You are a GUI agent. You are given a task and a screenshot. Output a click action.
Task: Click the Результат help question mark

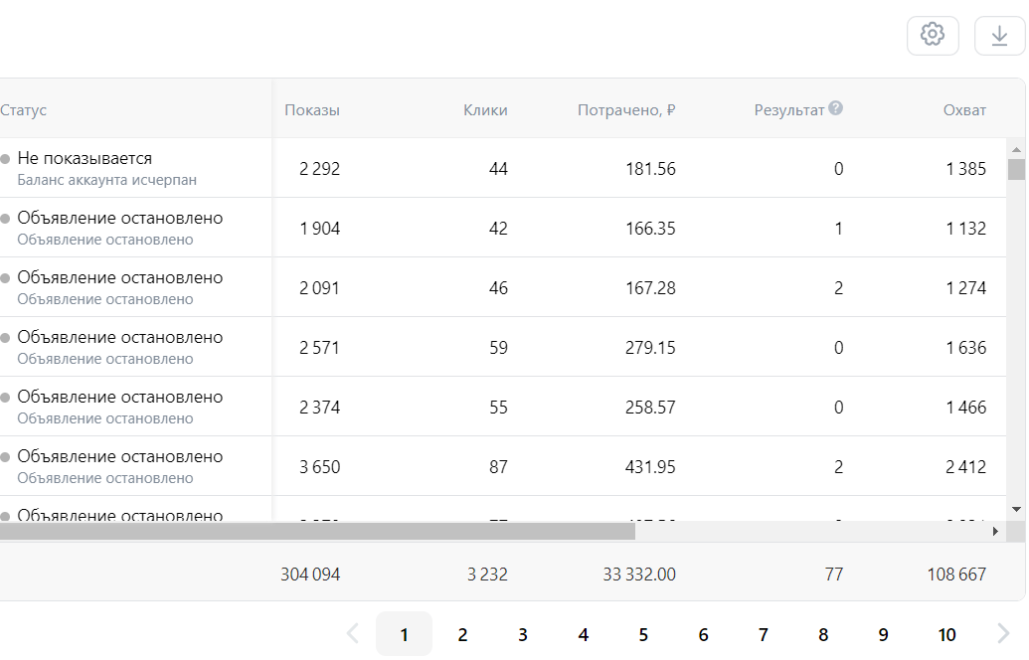click(835, 108)
